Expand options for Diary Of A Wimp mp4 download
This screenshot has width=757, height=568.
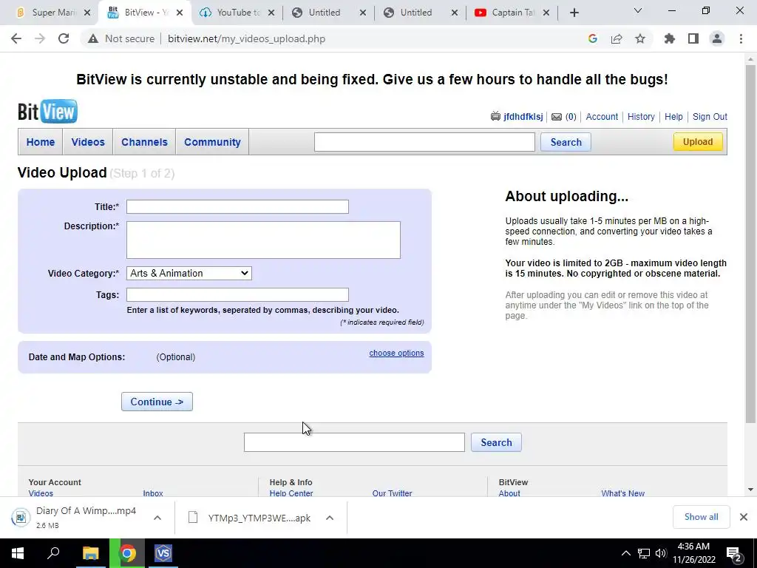pyautogui.click(x=157, y=518)
